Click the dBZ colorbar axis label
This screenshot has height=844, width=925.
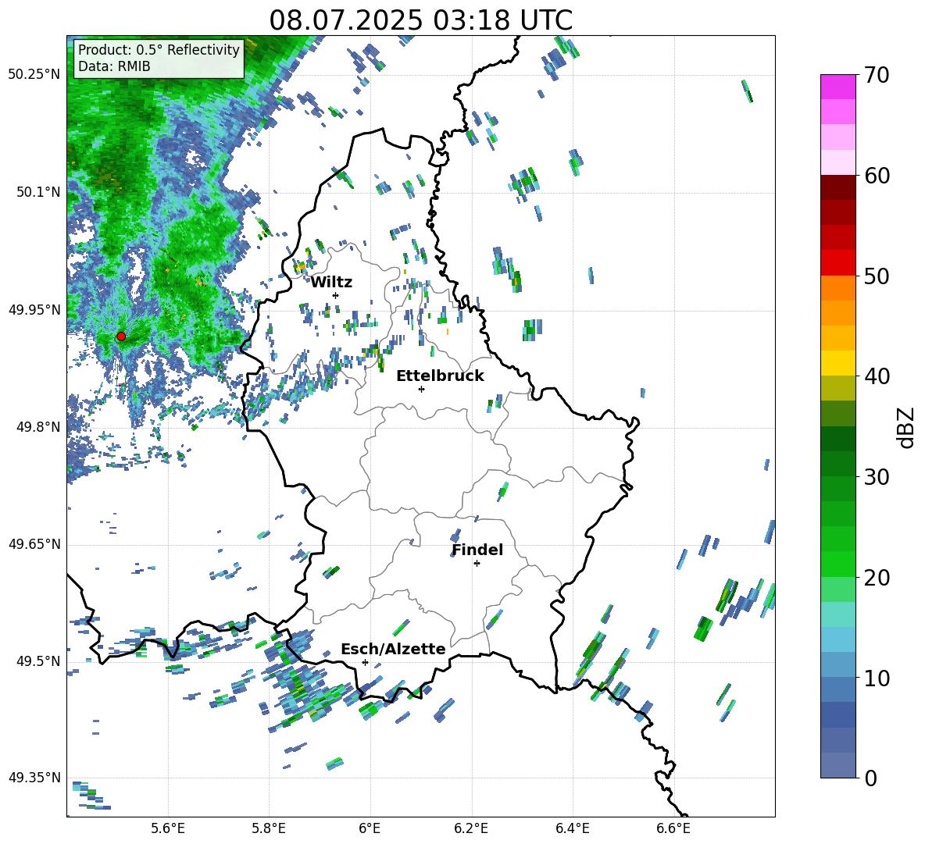pos(907,427)
